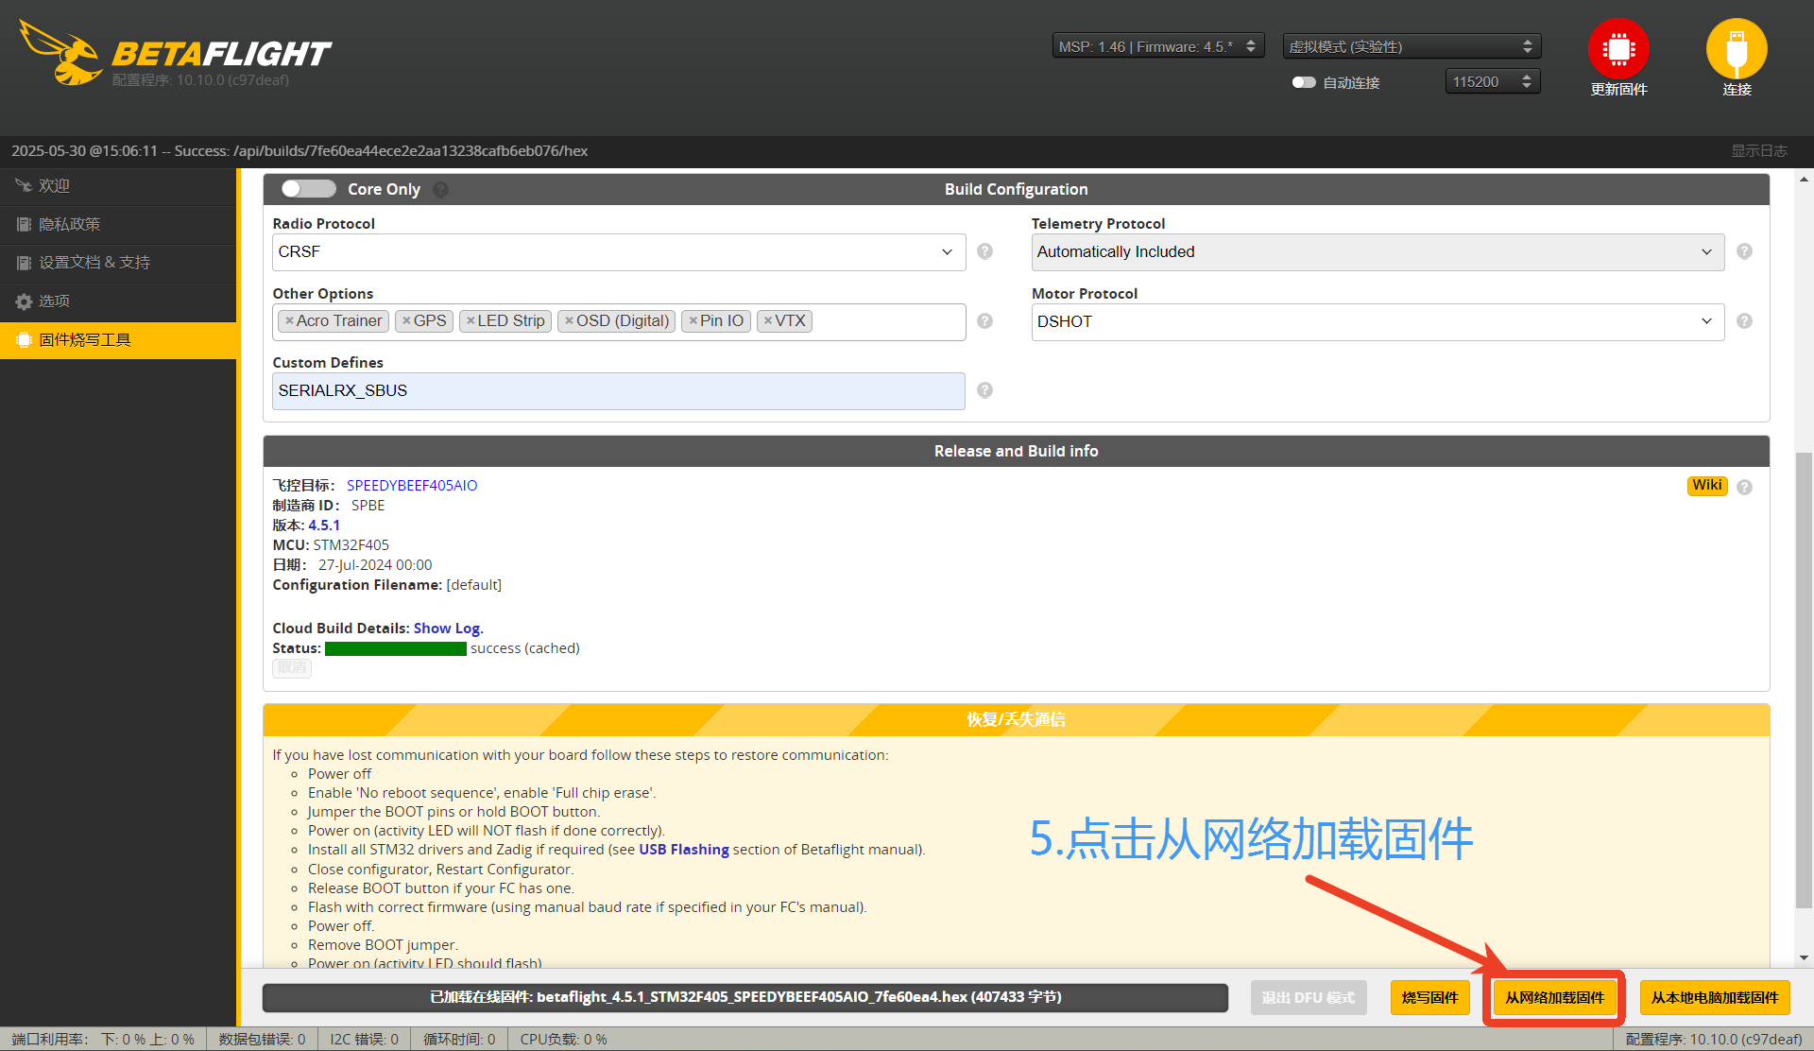Image resolution: width=1814 pixels, height=1051 pixels.
Task: Open help icon beside the Wiki button
Action: (x=1744, y=487)
